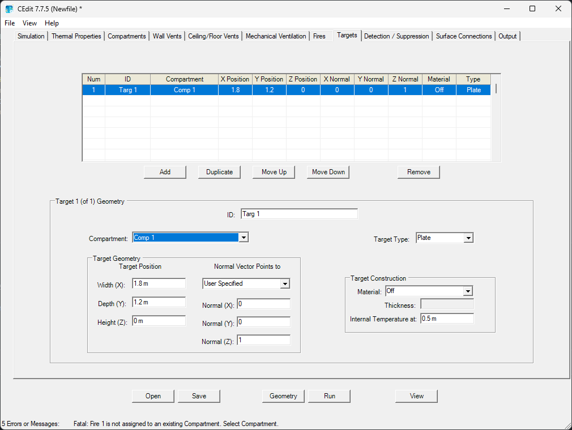Click the Width (X) position field

159,283
